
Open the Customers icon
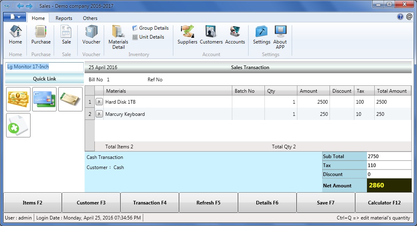tap(211, 35)
